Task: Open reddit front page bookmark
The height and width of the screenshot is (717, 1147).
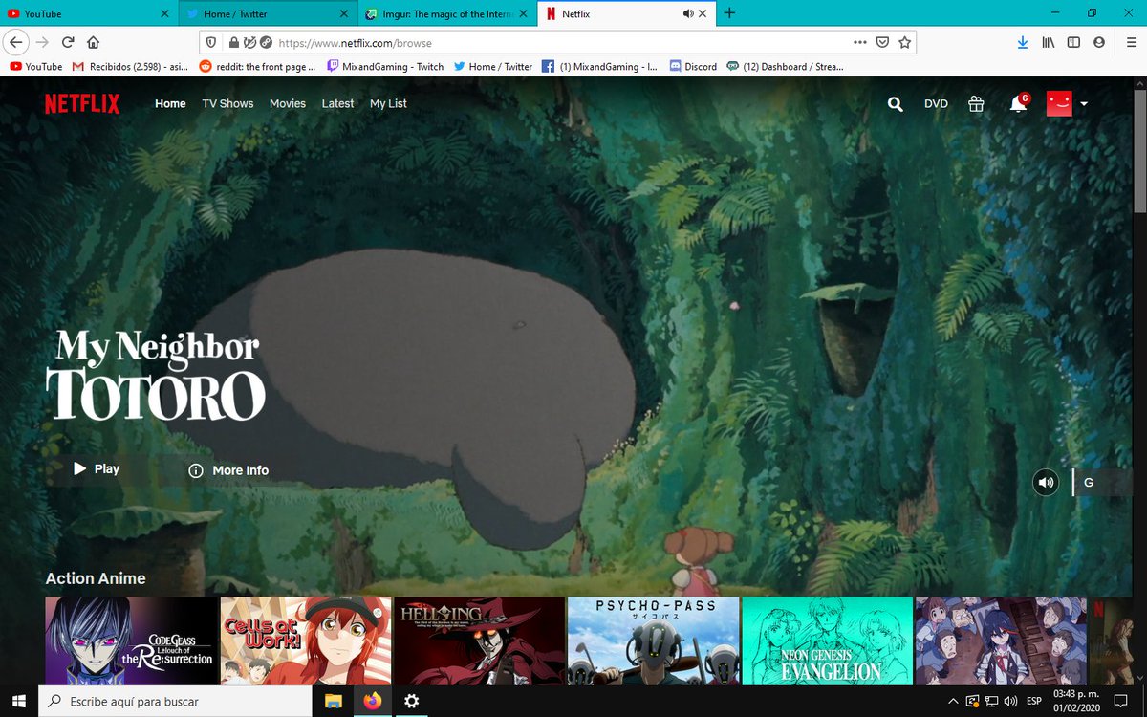Action: click(x=257, y=67)
